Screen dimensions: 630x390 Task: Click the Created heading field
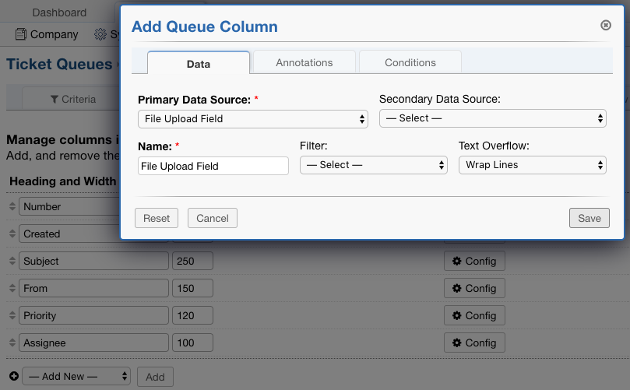tap(69, 234)
